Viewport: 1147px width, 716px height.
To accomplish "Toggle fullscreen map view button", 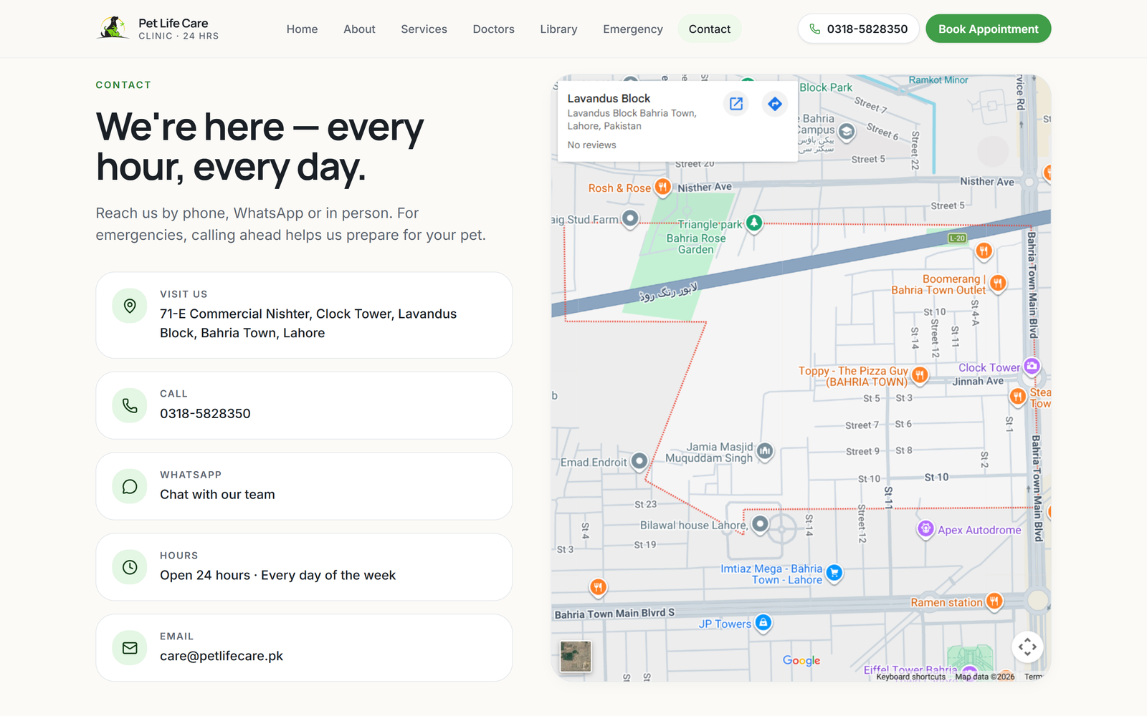I will point(1027,647).
